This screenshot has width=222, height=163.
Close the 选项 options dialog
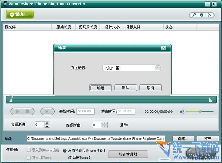click(163, 48)
